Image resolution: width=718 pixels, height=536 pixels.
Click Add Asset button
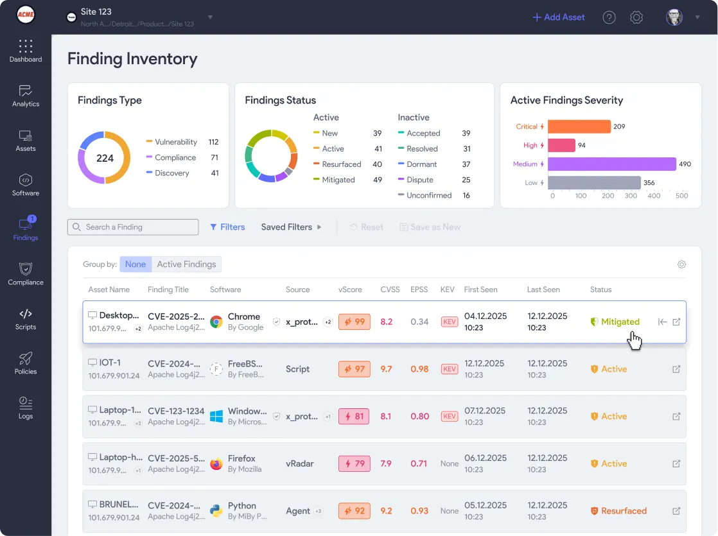click(x=559, y=17)
